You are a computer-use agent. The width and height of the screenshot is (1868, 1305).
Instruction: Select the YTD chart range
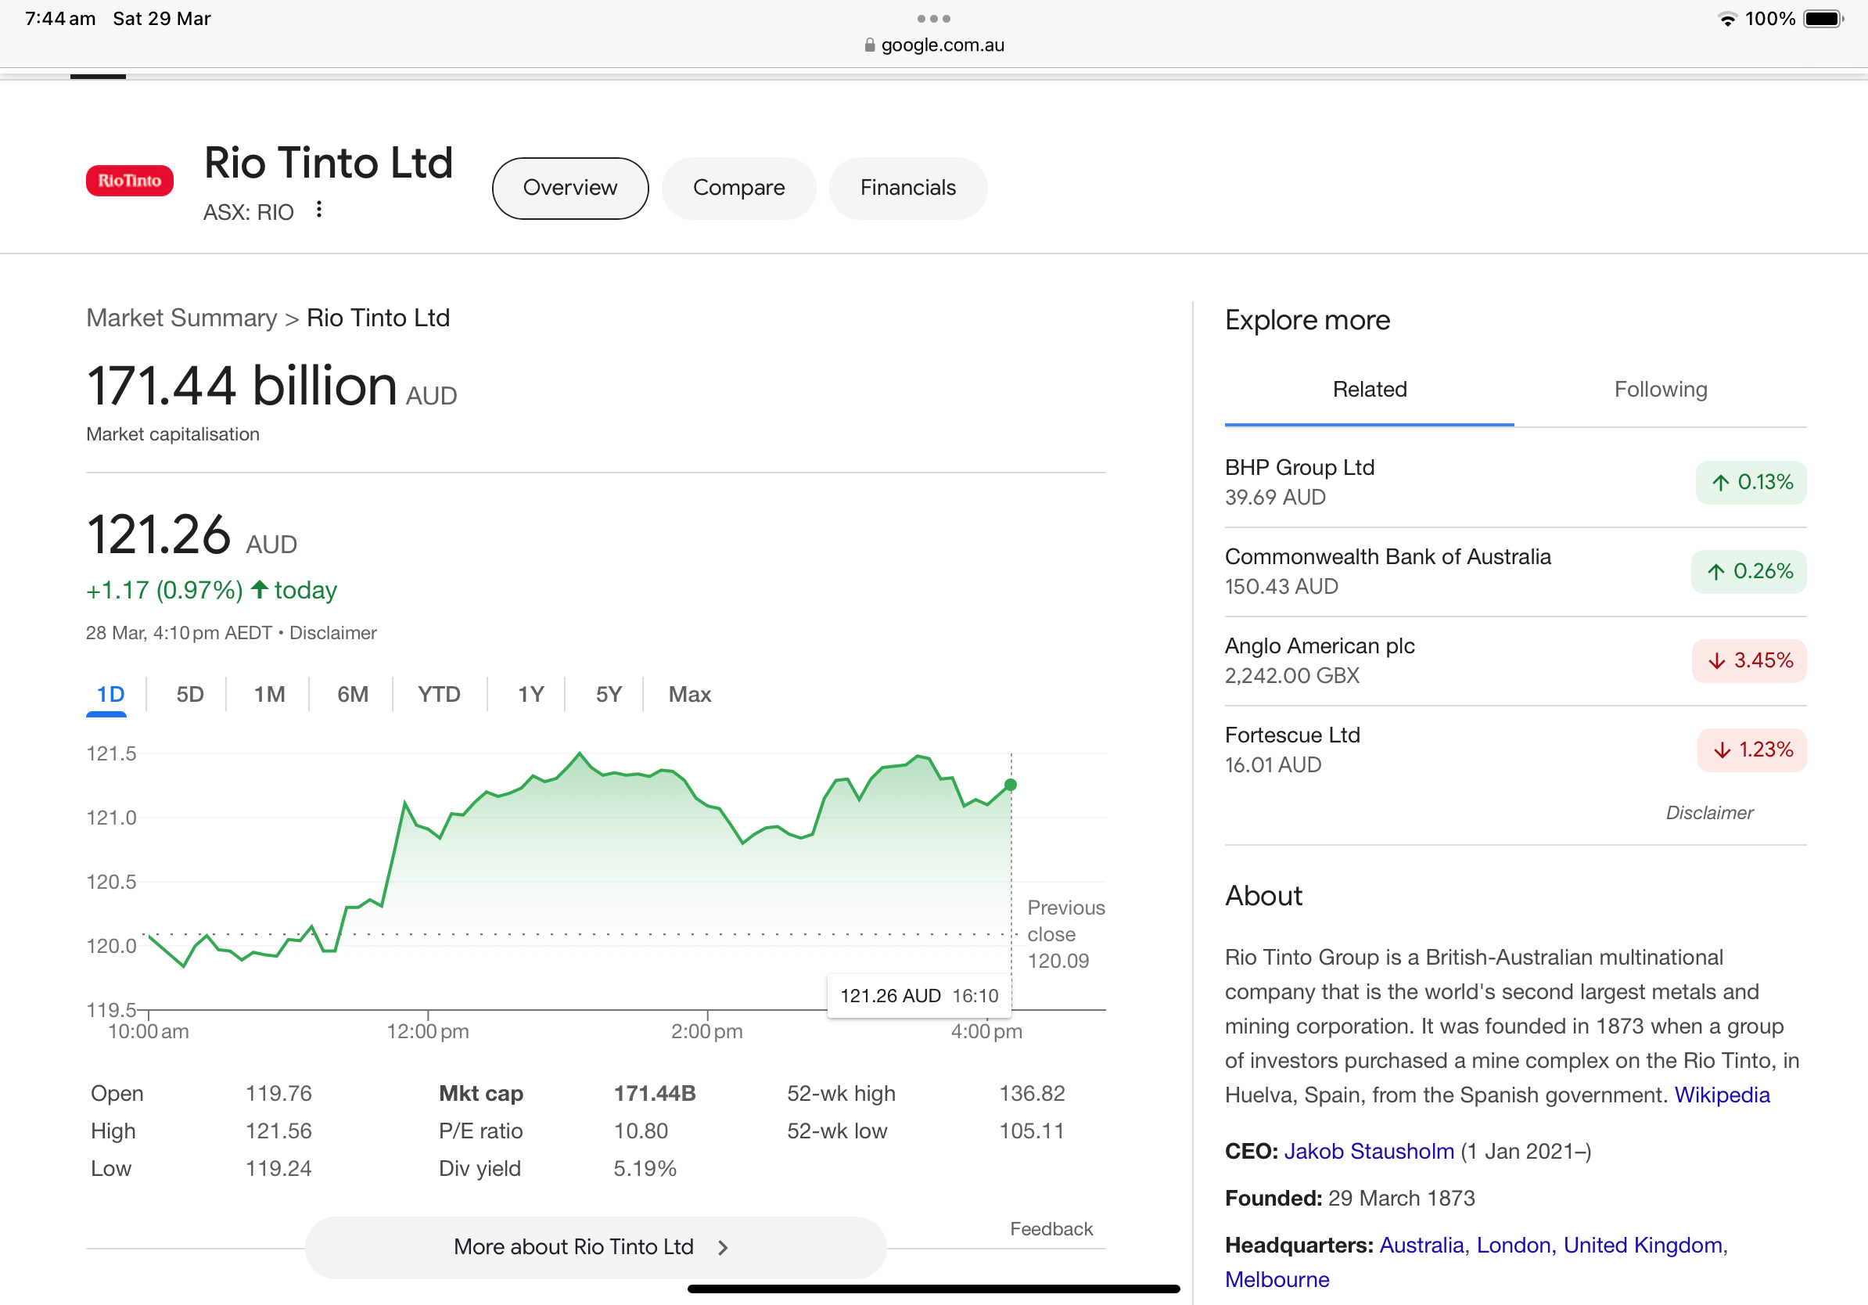[439, 694]
